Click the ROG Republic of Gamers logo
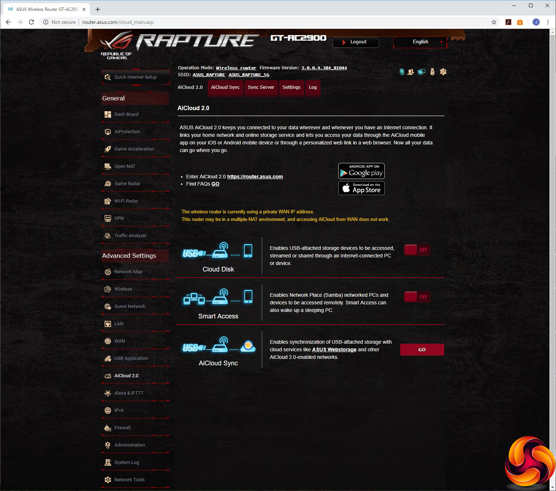 point(116,46)
